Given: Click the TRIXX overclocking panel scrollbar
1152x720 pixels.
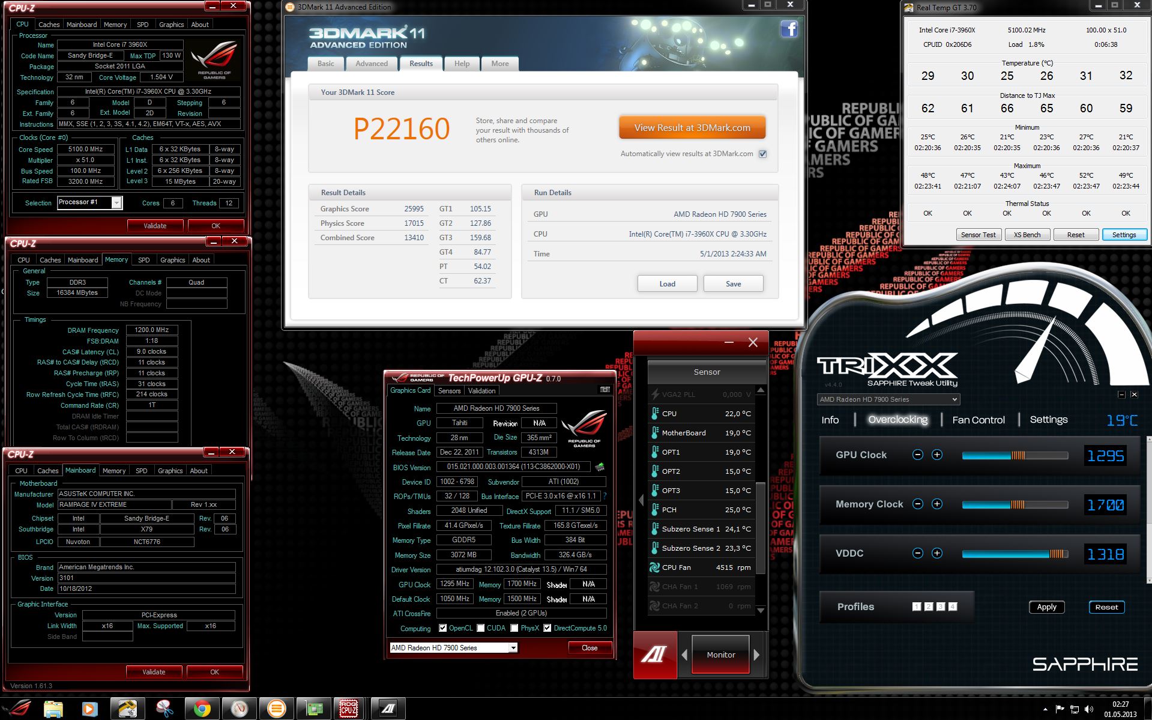Looking at the screenshot, I should [1149, 510].
